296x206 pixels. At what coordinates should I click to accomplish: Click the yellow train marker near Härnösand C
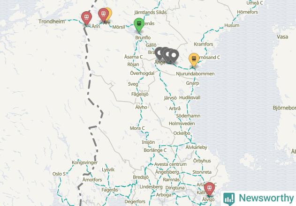click(x=194, y=60)
